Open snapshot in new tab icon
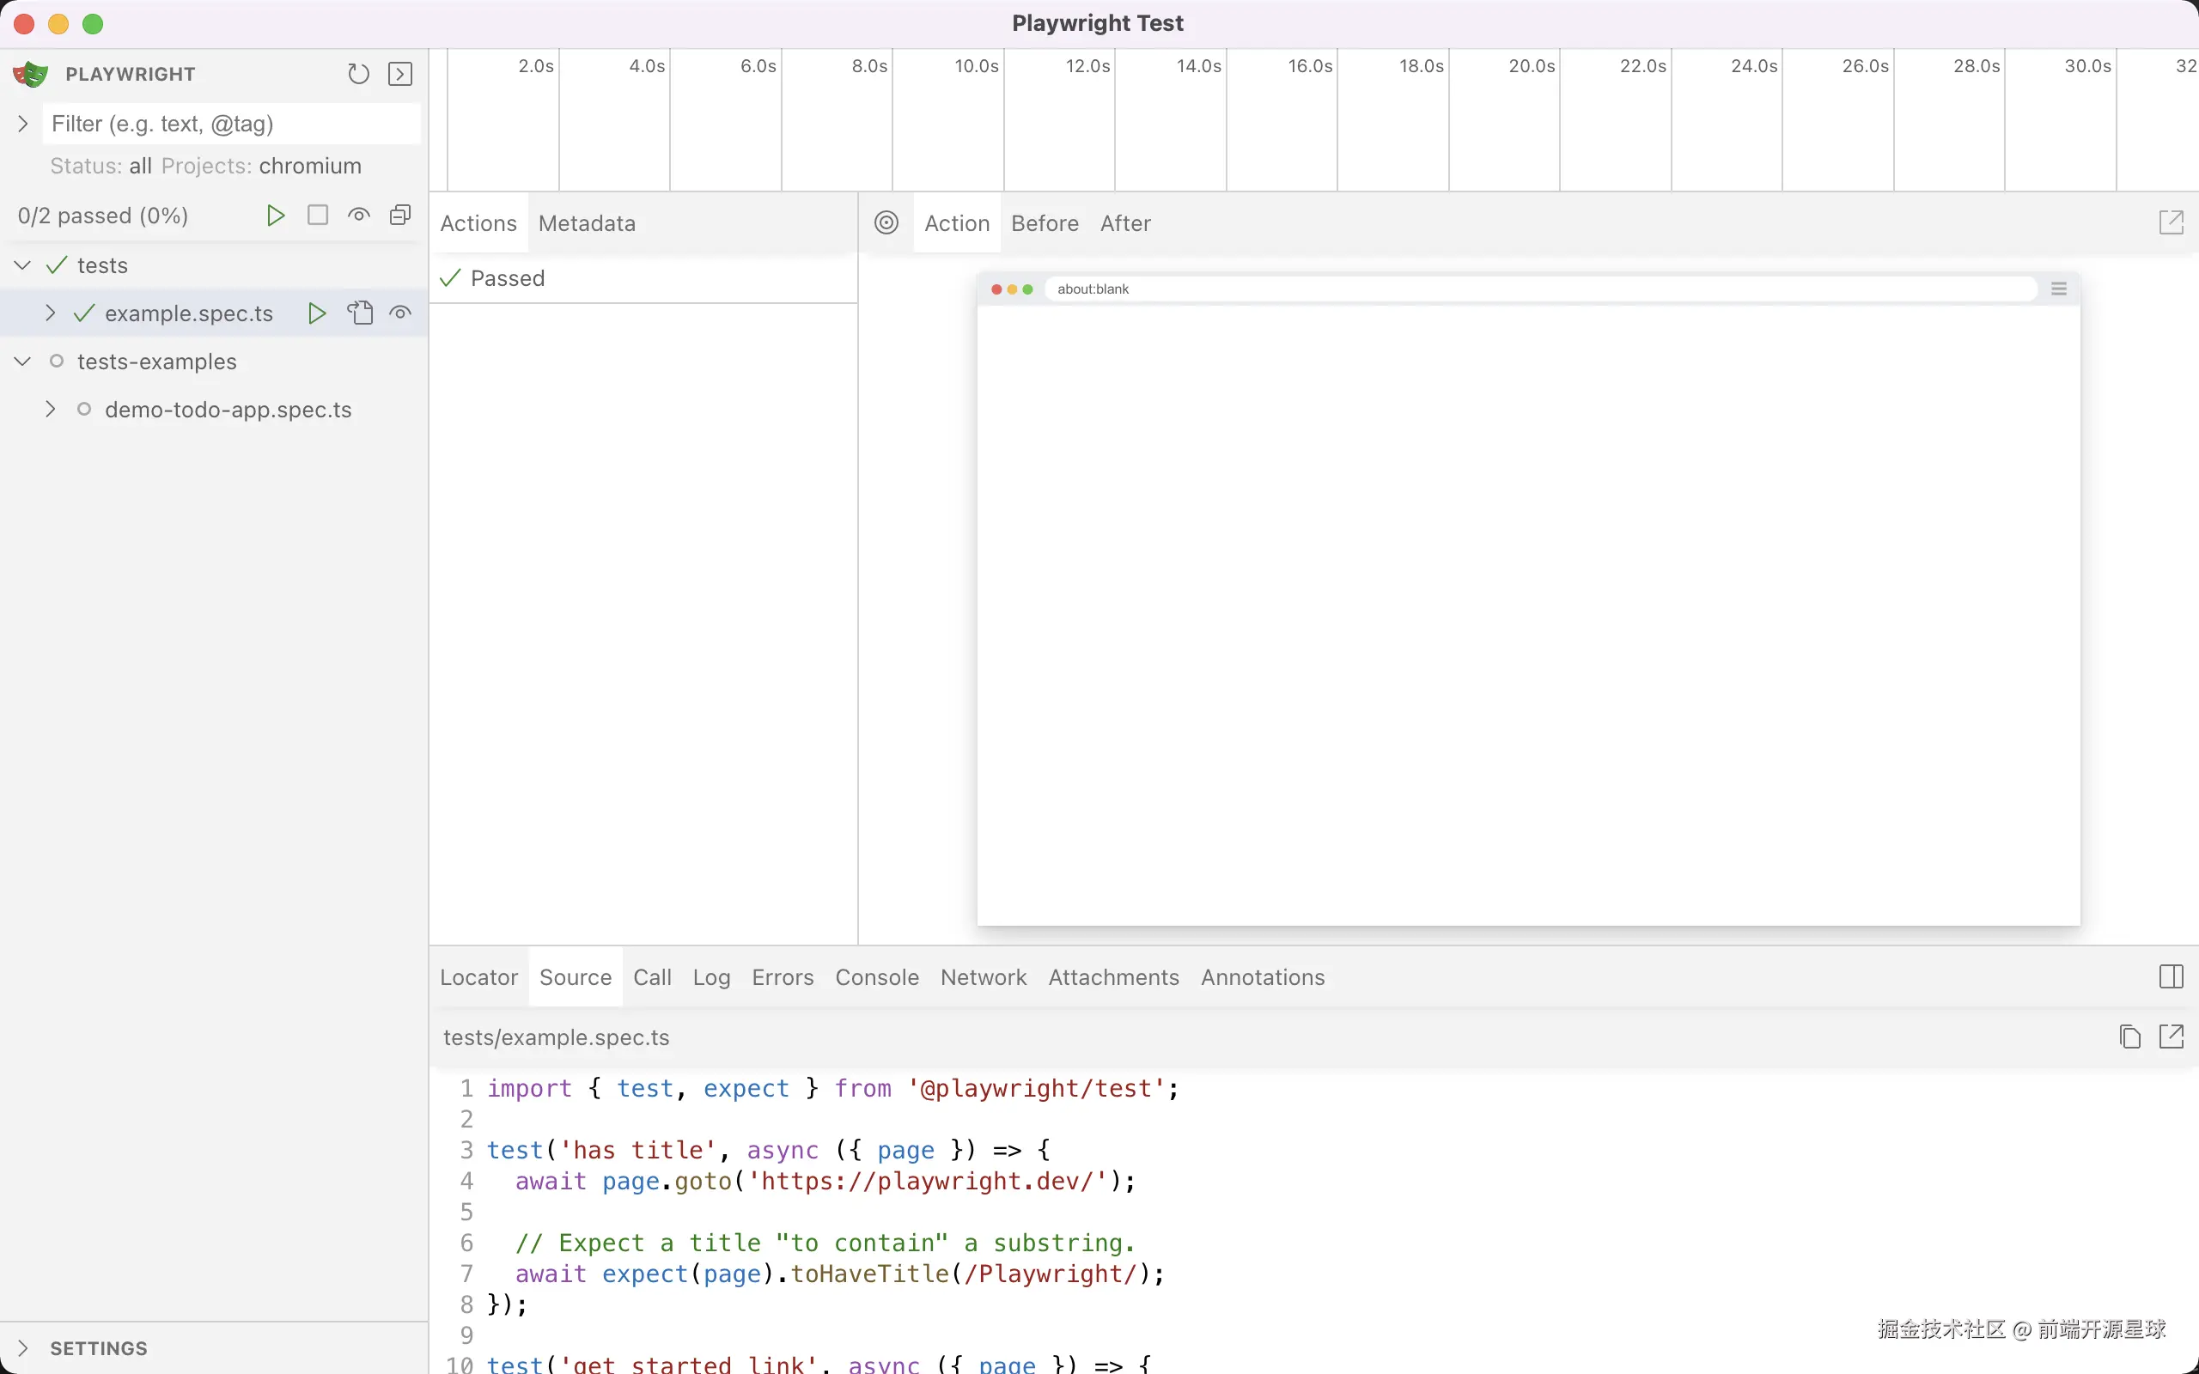This screenshot has height=1374, width=2199. 2171,222
